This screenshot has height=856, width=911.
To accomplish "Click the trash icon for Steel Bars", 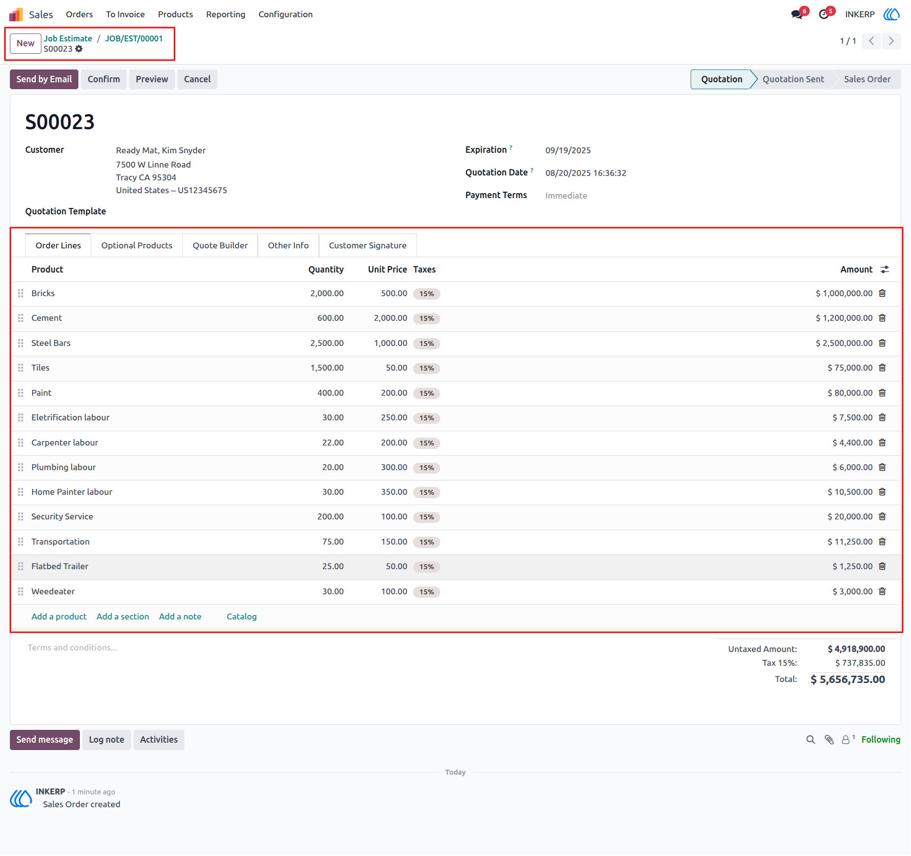I will [x=882, y=343].
